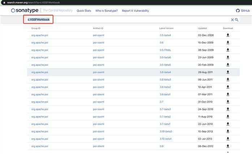Image resolution: width=252 pixels, height=154 pixels.
Task: Download poi-ooxml version 3.5-FINAL
Action: click(228, 50)
